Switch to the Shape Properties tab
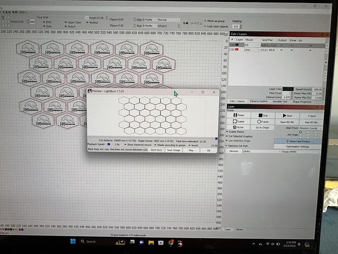The width and height of the screenshot is (338, 254). tap(302, 102)
